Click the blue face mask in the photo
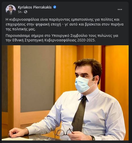132x143 pixels. (x=83, y=84)
